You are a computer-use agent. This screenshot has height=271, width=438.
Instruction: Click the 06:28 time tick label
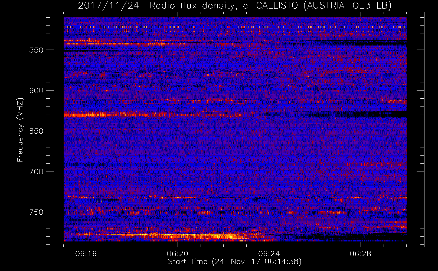click(361, 254)
